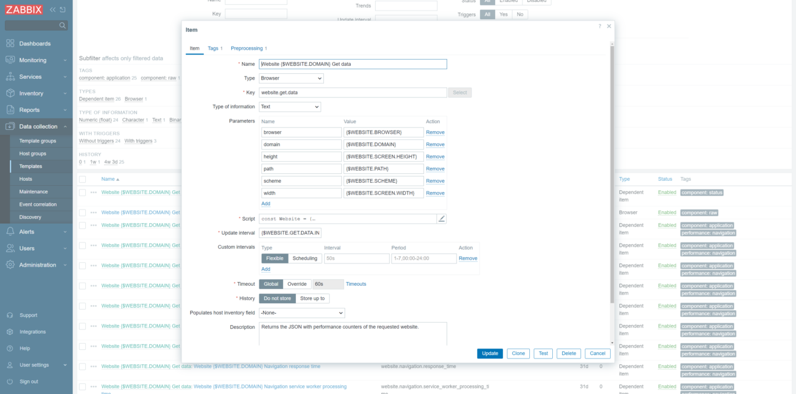The width and height of the screenshot is (796, 394).
Task: Open help via the question mark in the dialog
Action: pos(599,26)
